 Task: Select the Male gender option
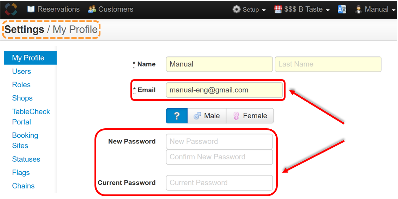pos(207,116)
